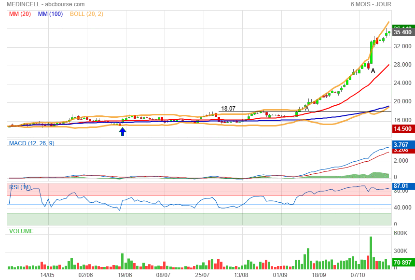The image size is (415, 280).
Task: Select the MM (20) legend label
Action: coord(20,14)
